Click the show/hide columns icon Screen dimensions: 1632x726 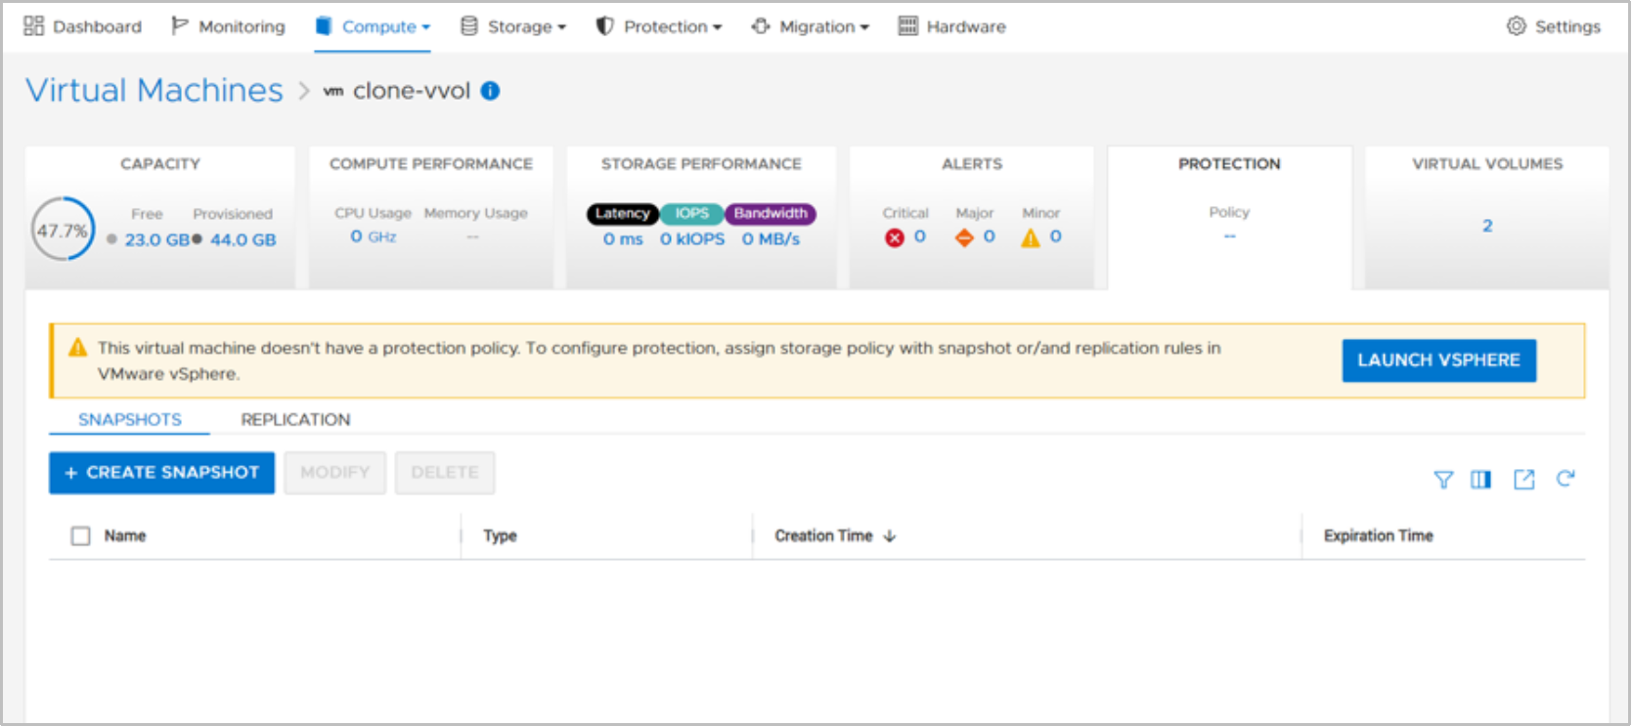click(1481, 480)
